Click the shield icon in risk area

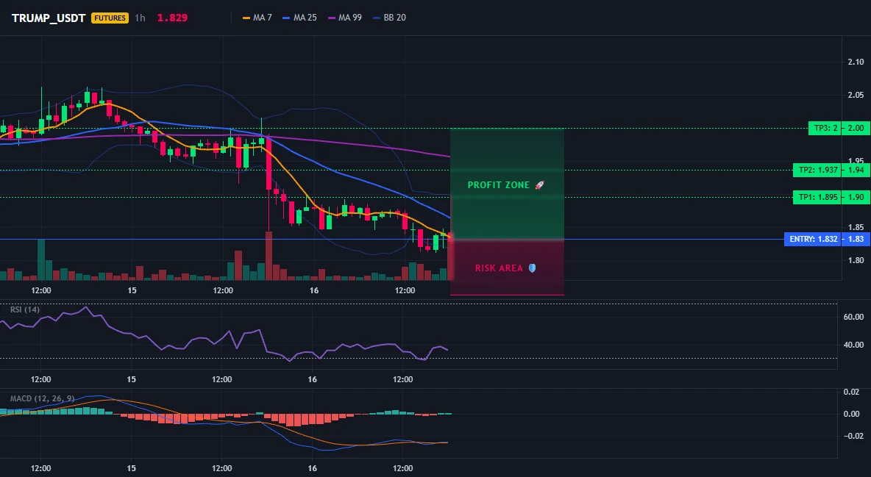pos(532,268)
